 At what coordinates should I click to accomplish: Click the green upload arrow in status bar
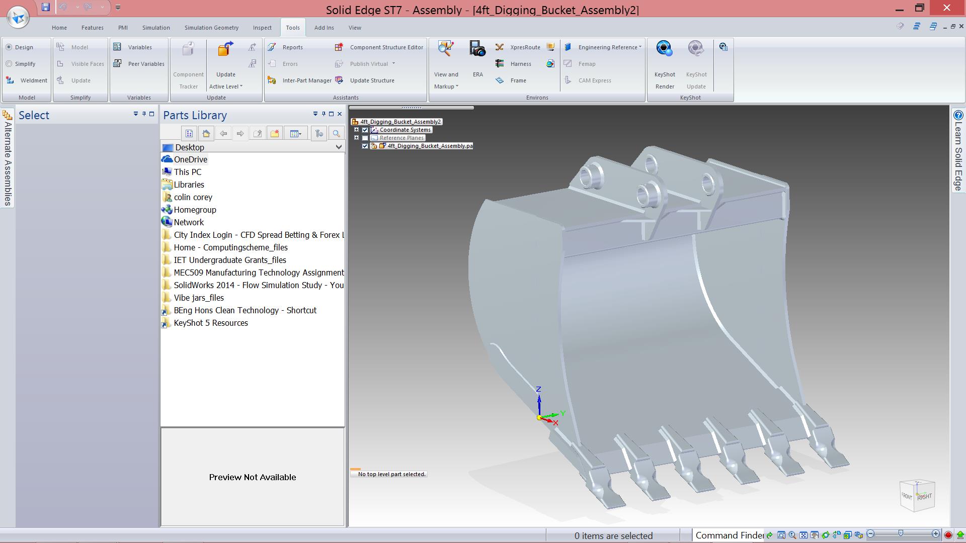960,535
